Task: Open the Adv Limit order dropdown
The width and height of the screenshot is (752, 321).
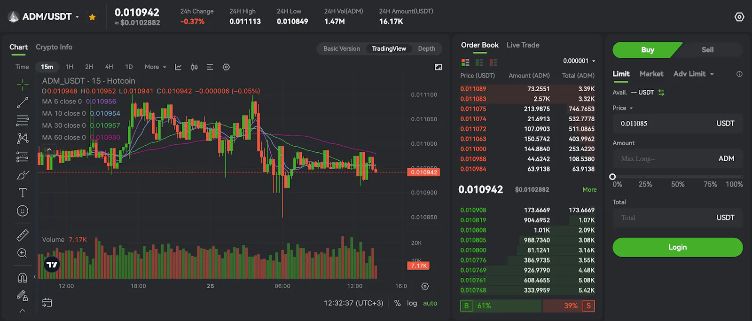Action: tap(694, 74)
